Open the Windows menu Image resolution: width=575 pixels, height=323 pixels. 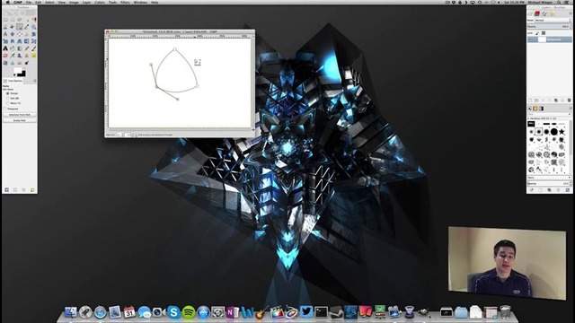(140, 2)
